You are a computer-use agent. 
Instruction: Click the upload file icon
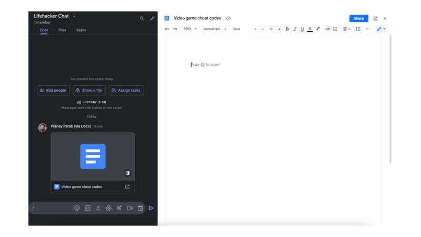click(x=98, y=208)
